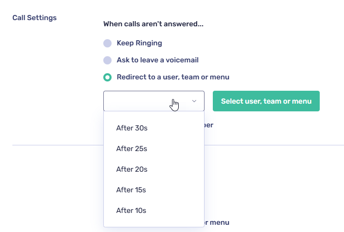This screenshot has height=232, width=344.
Task: Click the Call Settings section heading
Action: pos(35,18)
